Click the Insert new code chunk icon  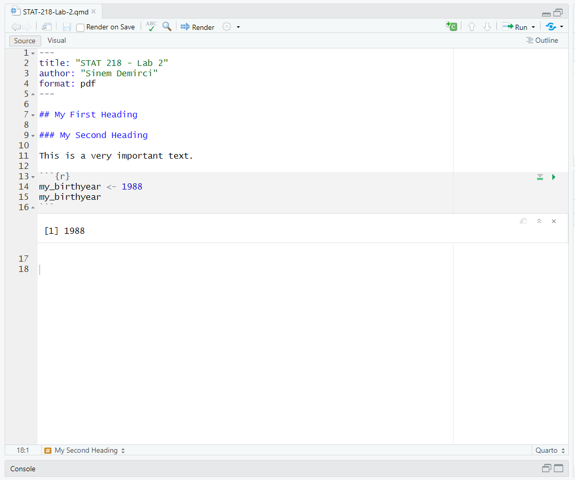point(451,27)
